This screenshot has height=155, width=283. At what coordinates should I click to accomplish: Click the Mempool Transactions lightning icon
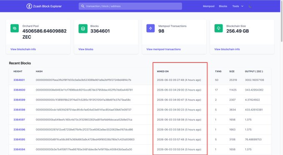tap(150, 28)
